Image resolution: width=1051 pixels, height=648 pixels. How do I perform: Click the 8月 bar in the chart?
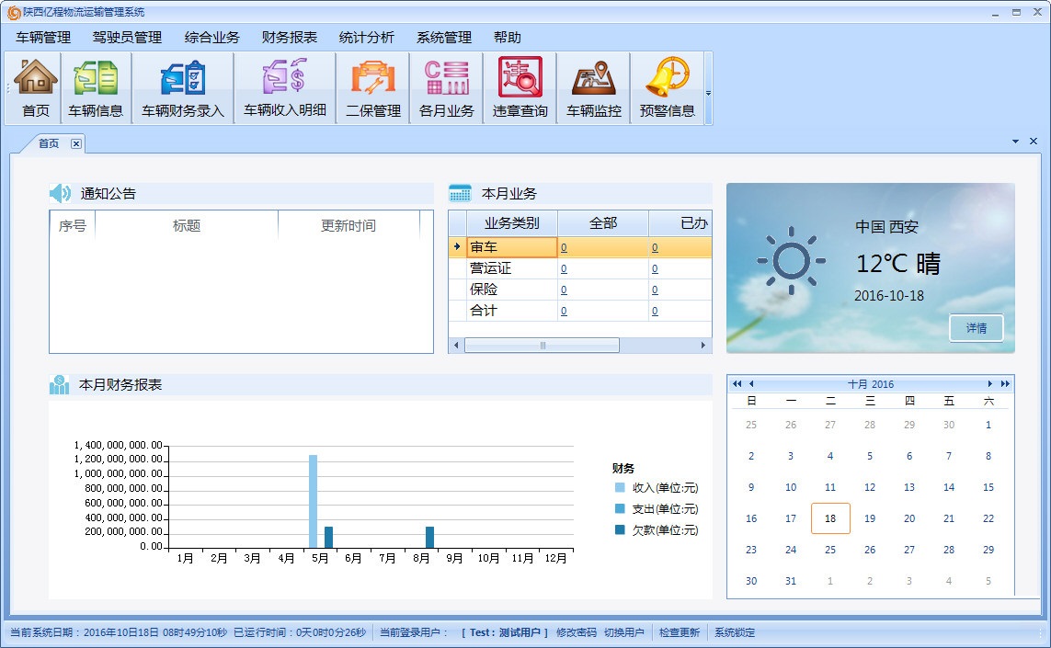(x=429, y=538)
